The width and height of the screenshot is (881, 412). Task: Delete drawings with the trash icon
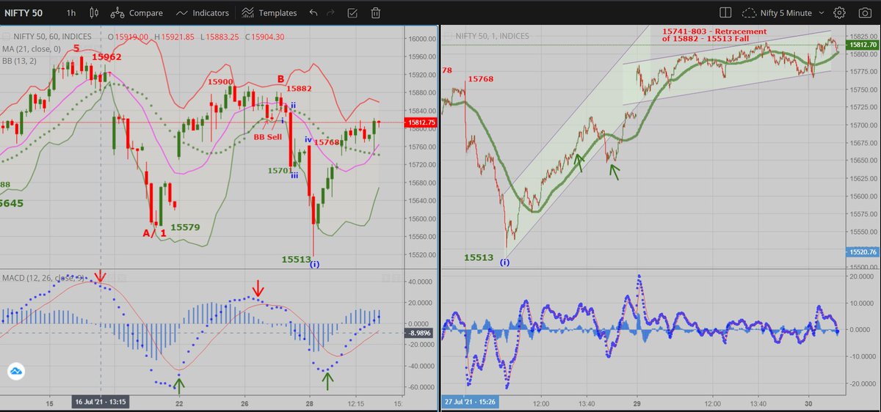[x=376, y=12]
